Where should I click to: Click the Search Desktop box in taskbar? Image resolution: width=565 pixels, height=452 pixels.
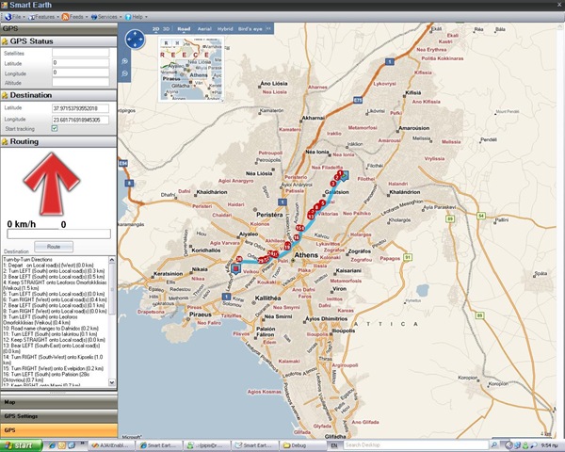click(416, 445)
